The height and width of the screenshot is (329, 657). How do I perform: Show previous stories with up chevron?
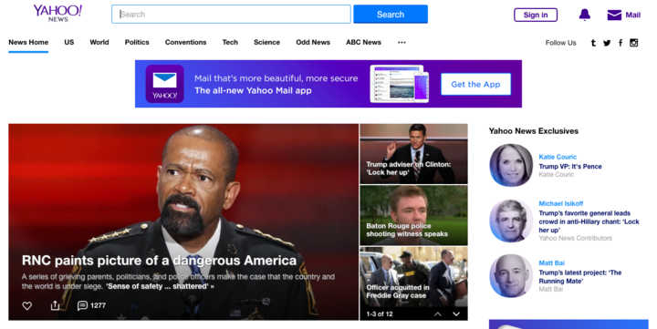point(437,314)
